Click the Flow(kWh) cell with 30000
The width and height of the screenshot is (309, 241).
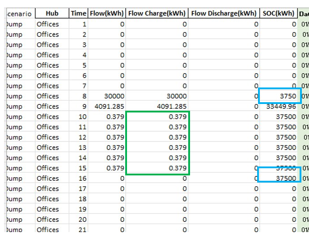[x=107, y=96]
